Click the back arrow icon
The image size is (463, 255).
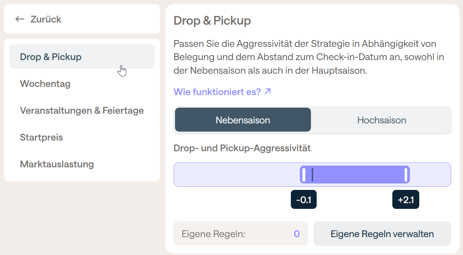tap(20, 19)
